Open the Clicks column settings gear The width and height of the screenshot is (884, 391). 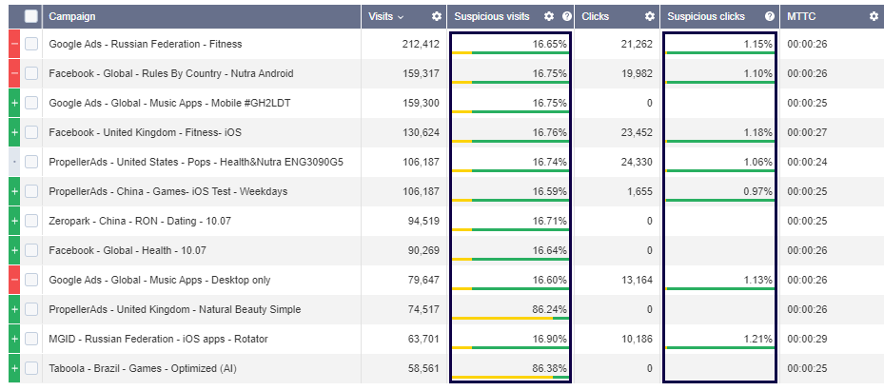click(x=649, y=16)
